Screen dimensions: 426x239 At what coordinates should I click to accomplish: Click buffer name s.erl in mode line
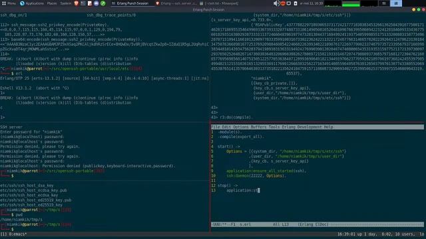pos(245,224)
